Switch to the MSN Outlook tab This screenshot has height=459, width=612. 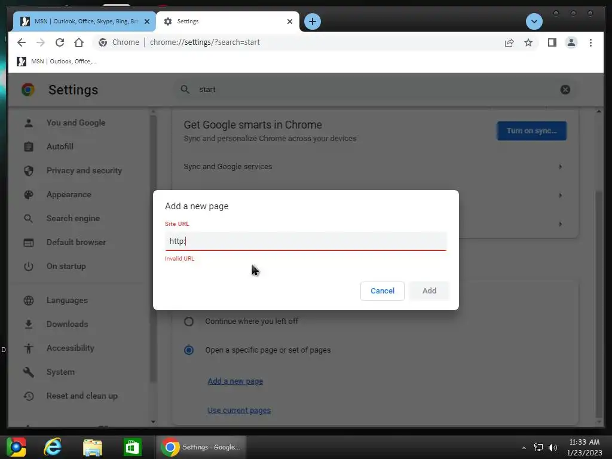tap(84, 22)
